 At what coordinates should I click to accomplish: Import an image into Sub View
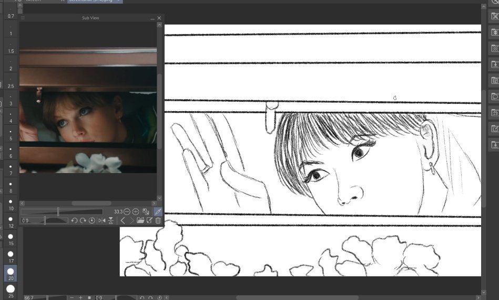point(140,220)
